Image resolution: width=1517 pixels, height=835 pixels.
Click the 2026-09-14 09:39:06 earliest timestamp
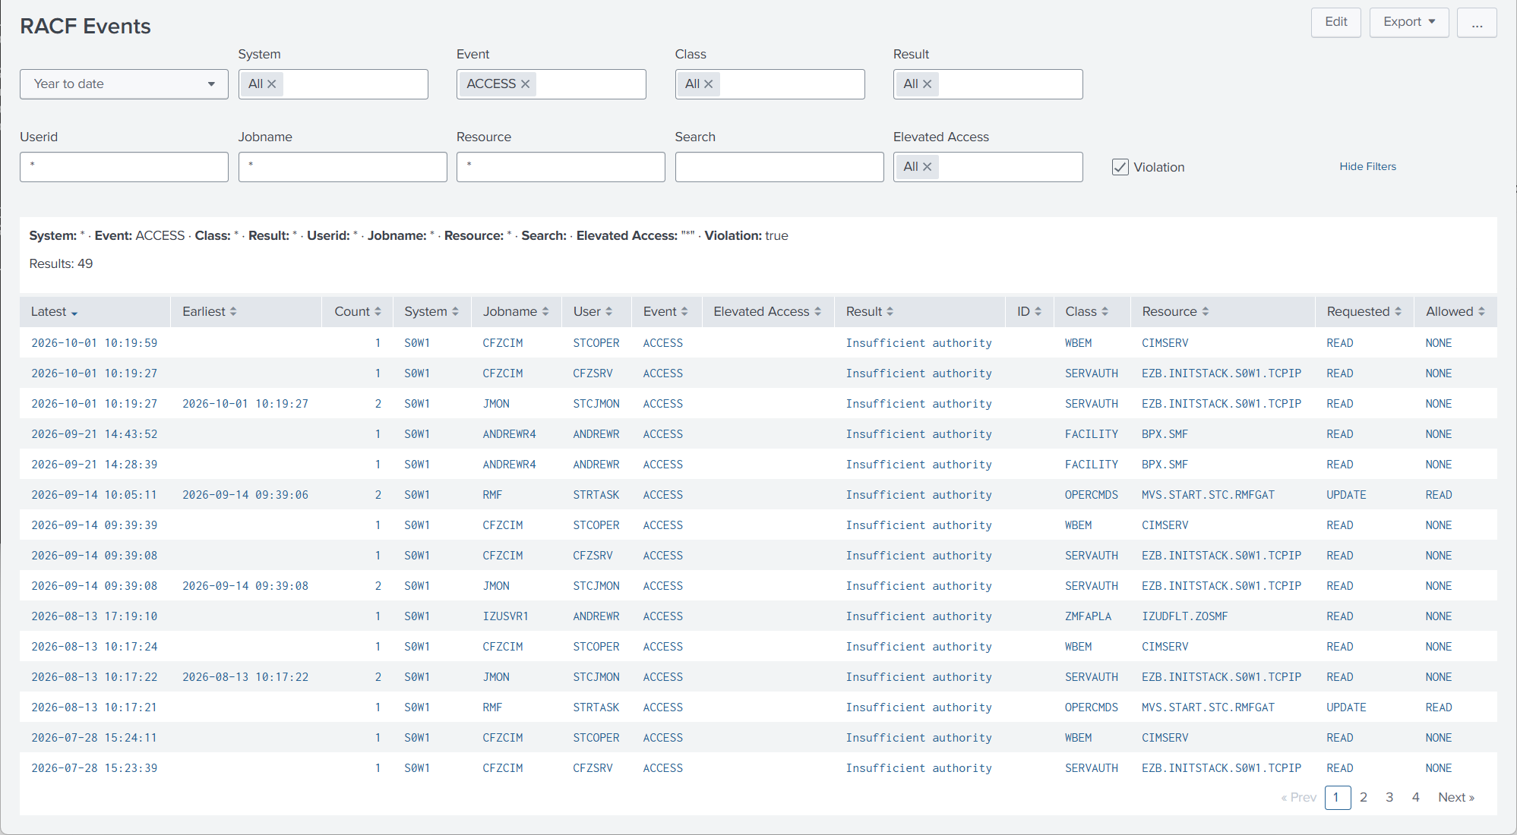(245, 495)
